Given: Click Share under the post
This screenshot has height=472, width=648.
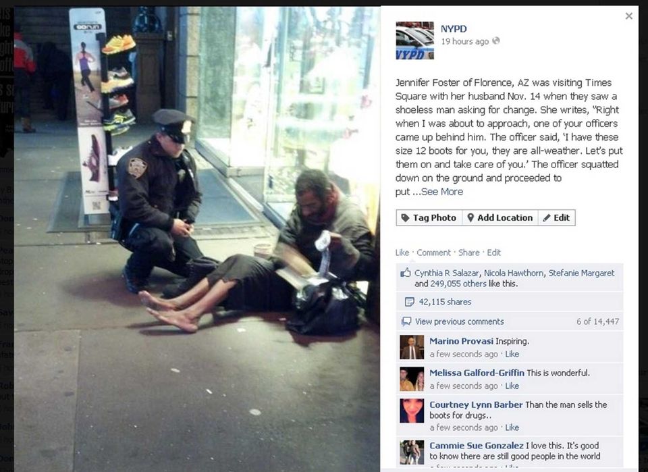Looking at the screenshot, I should [x=468, y=253].
